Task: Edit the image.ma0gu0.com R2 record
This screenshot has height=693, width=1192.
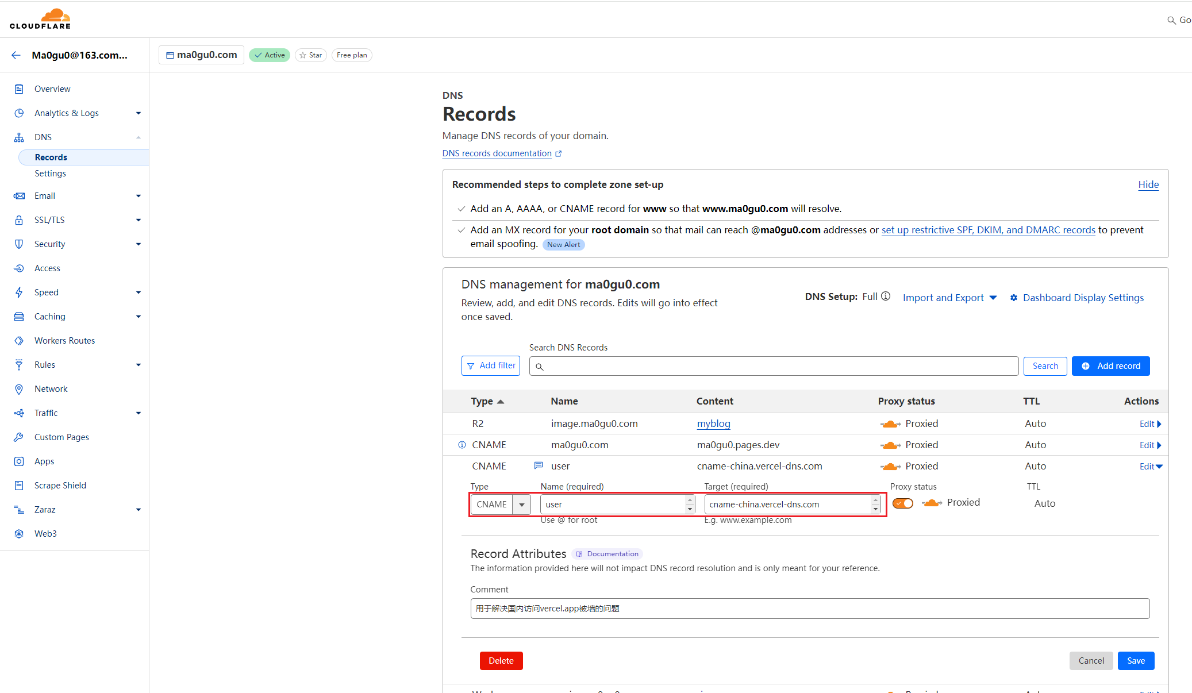Action: coord(1151,424)
